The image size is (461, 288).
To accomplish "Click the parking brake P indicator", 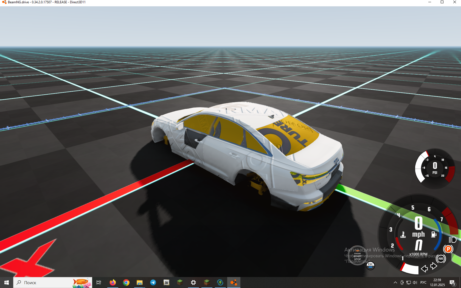I will (448, 249).
